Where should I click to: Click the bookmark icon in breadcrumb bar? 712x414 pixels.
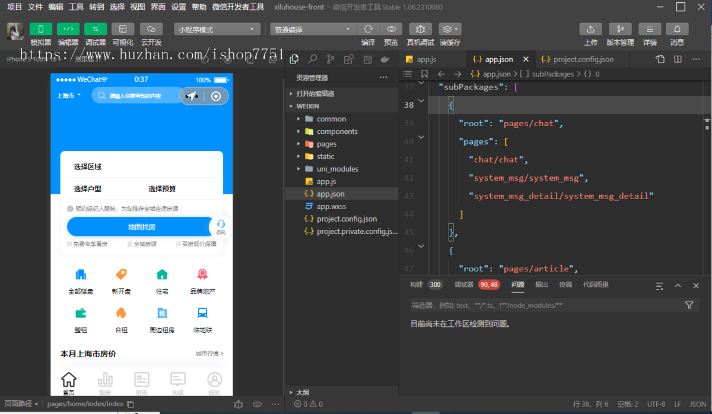(x=424, y=74)
